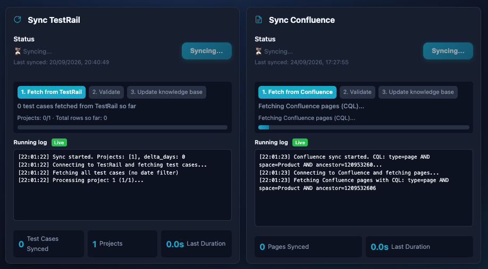Screen dimensions: 488x269
Task: Click 'Last synced: 24/09/2026, 17:27:55' text
Action: pyautogui.click(x=301, y=62)
